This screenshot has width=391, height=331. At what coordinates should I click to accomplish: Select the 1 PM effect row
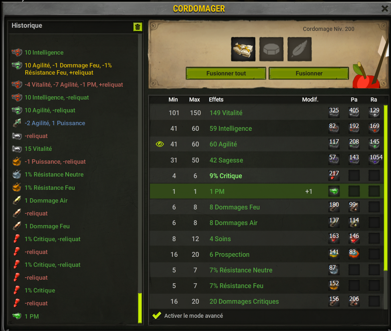267,191
